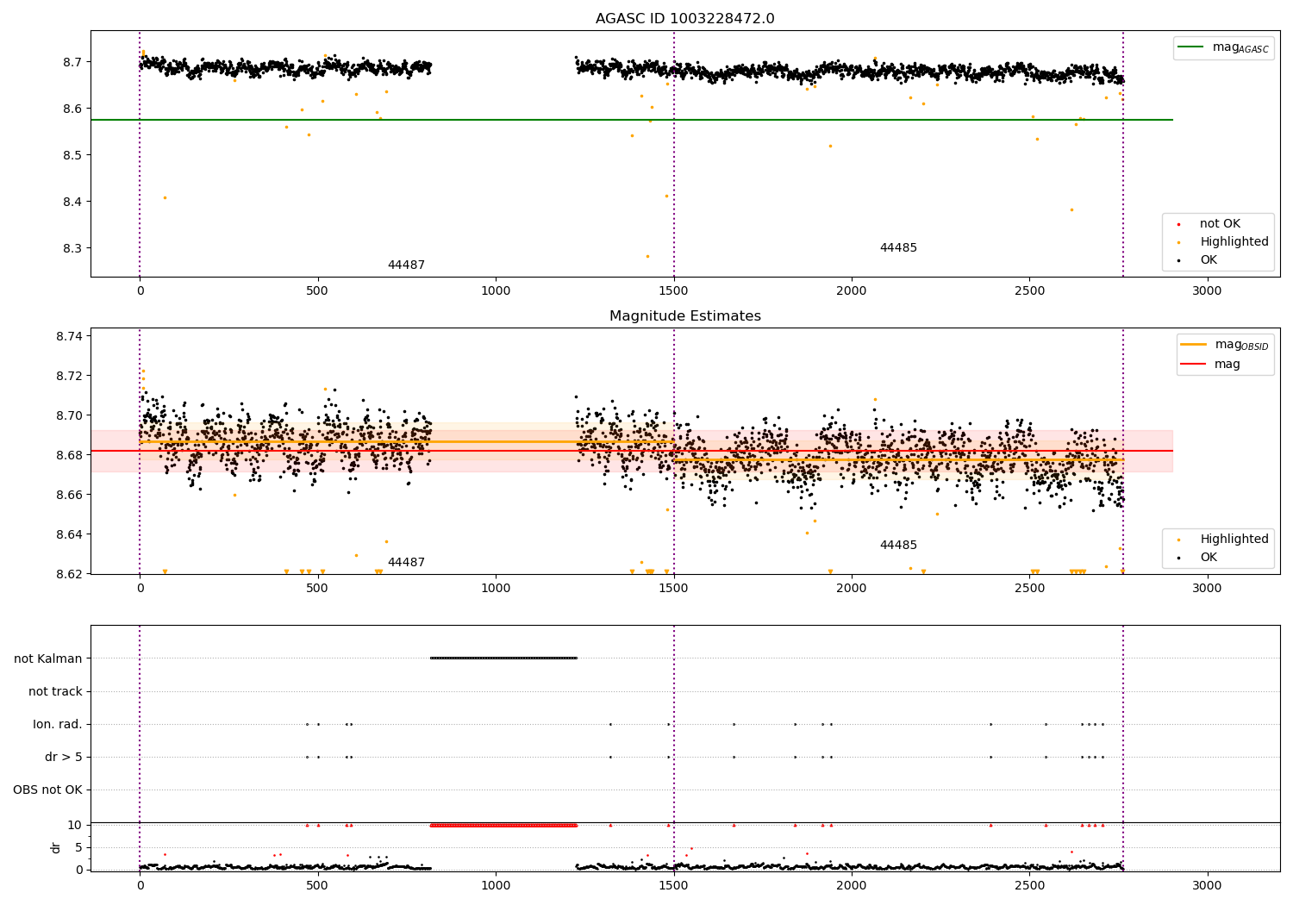Click the 'not Kalman' axis label
The image size is (1293, 905).
click(x=48, y=658)
